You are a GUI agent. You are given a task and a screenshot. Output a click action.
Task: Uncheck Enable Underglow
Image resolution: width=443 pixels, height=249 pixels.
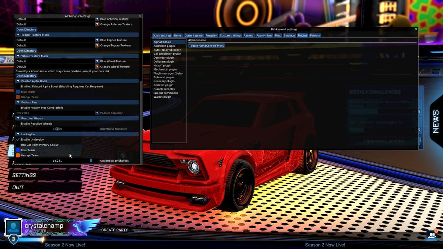tap(18, 139)
